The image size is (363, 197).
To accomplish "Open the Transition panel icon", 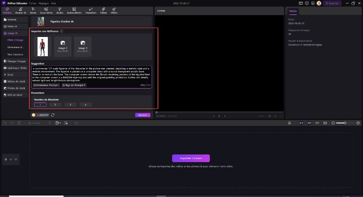I will [x=91, y=11].
